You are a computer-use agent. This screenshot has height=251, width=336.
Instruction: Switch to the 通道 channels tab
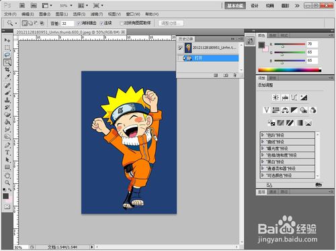coord(273,192)
